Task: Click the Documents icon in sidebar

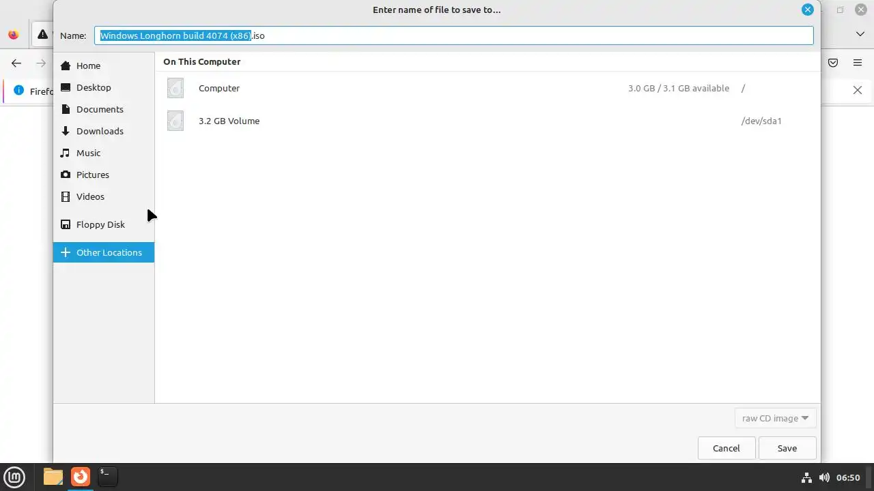Action: (66, 109)
